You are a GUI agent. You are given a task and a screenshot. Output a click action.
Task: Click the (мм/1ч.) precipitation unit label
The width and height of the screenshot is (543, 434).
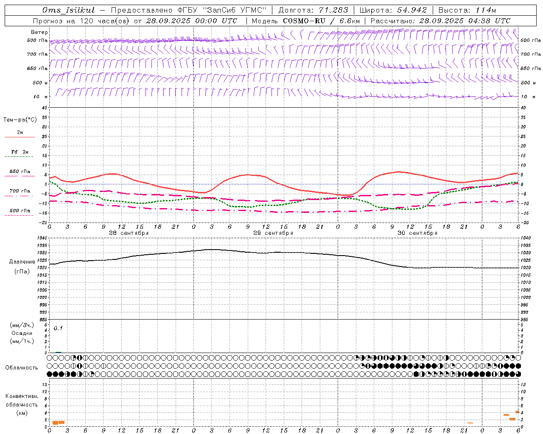[22, 341]
